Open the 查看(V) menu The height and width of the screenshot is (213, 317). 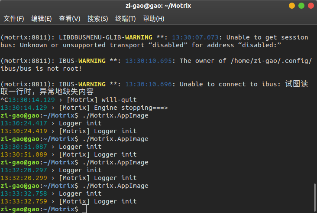click(70, 19)
